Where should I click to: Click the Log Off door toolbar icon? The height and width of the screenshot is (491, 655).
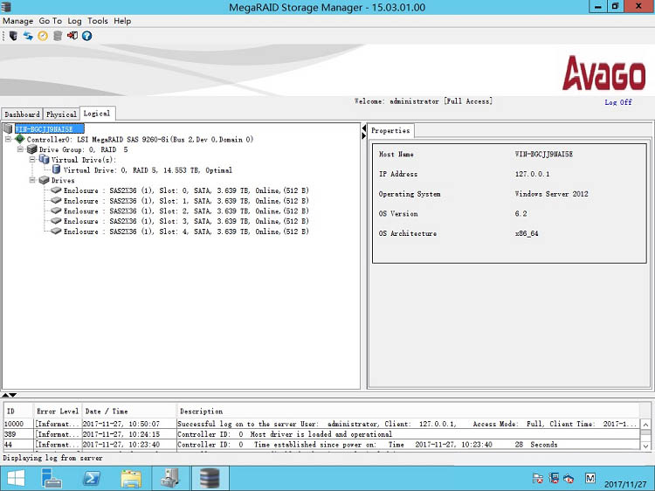tap(72, 36)
